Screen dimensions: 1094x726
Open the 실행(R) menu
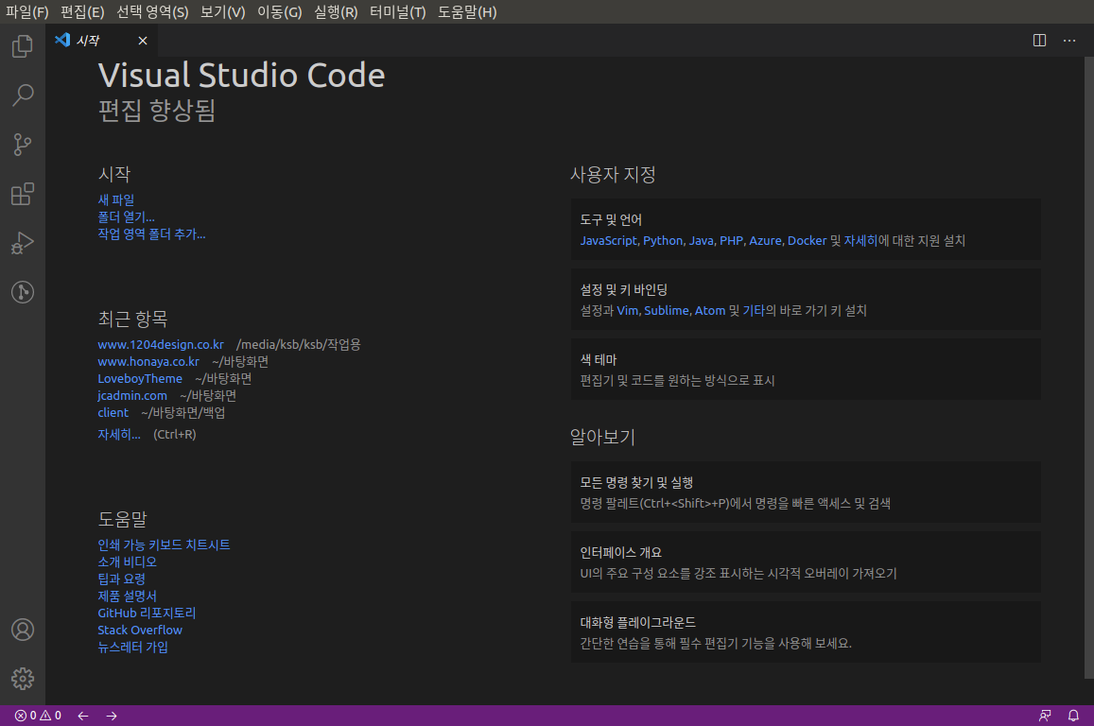336,12
